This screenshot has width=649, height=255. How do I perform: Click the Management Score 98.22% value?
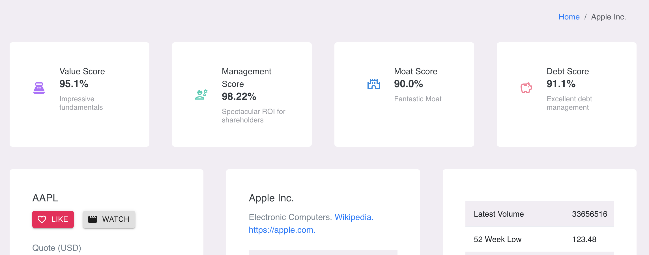(x=239, y=96)
